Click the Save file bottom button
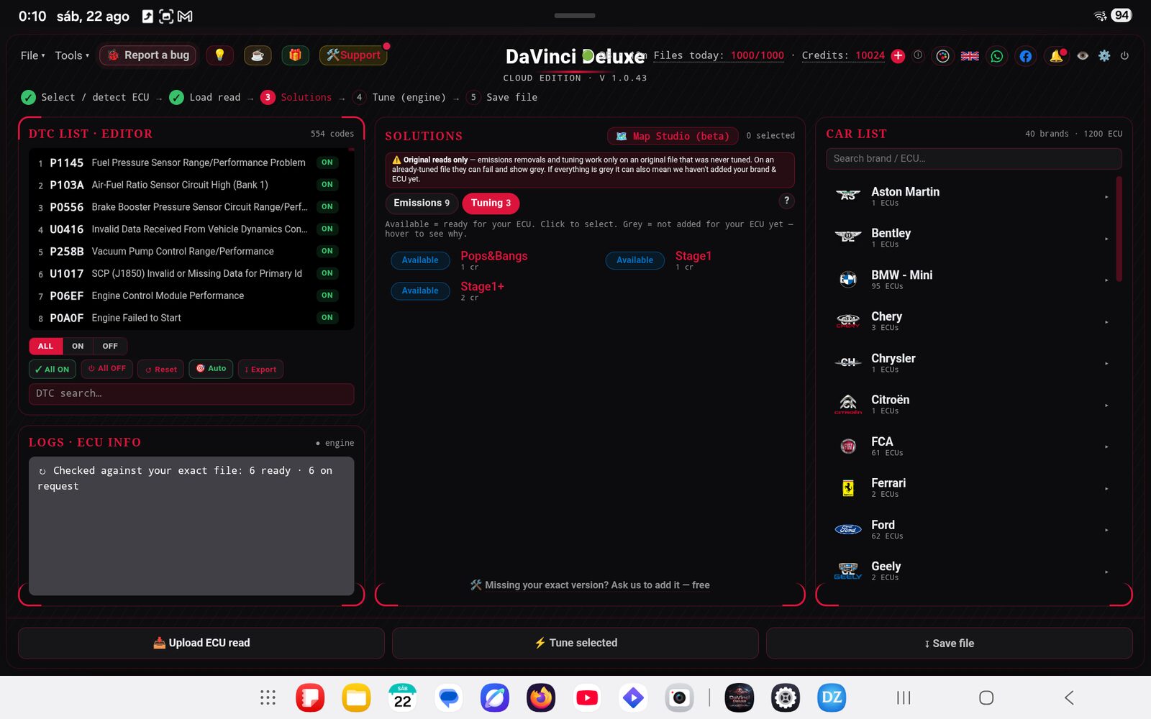Viewport: 1151px width, 719px height. 950,643
